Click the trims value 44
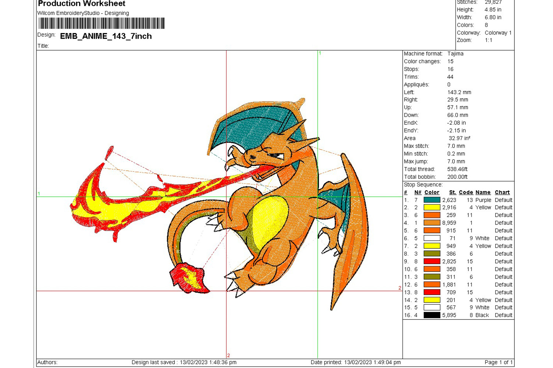 click(x=450, y=77)
